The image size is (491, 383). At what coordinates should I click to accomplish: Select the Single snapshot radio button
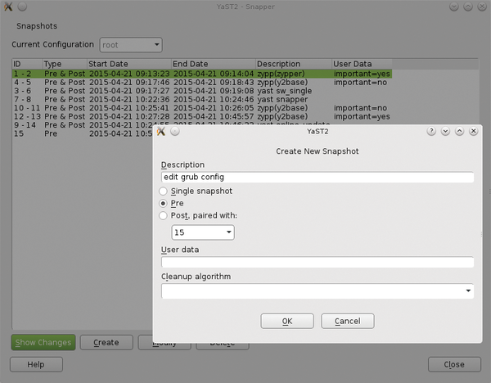pos(163,191)
